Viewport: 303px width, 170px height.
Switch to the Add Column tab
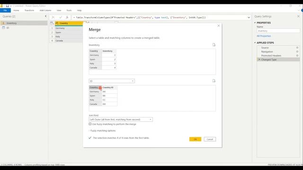point(45,10)
